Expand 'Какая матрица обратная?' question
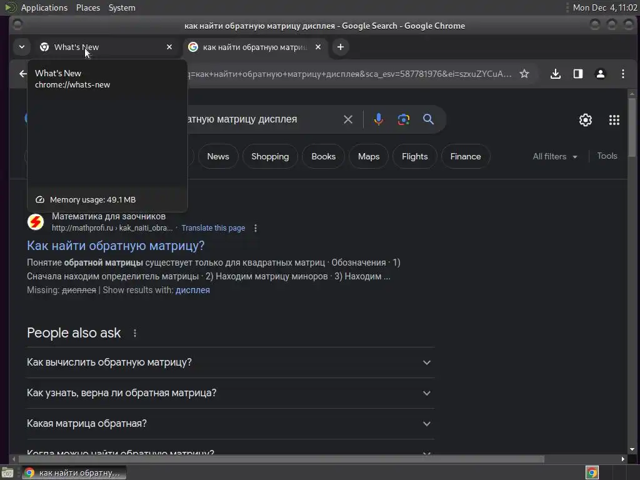 click(231, 424)
